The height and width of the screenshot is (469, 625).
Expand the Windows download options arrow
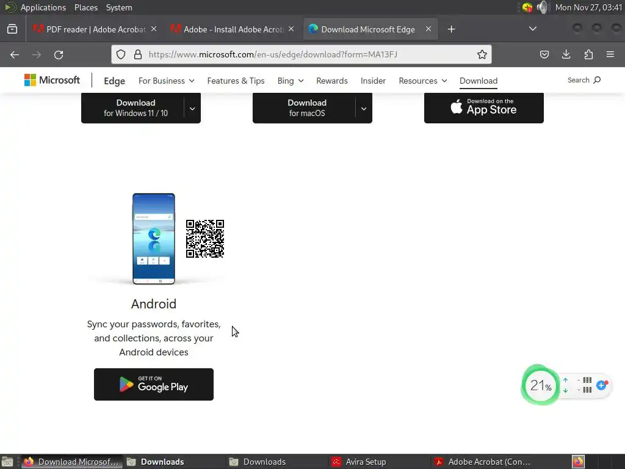[192, 109]
